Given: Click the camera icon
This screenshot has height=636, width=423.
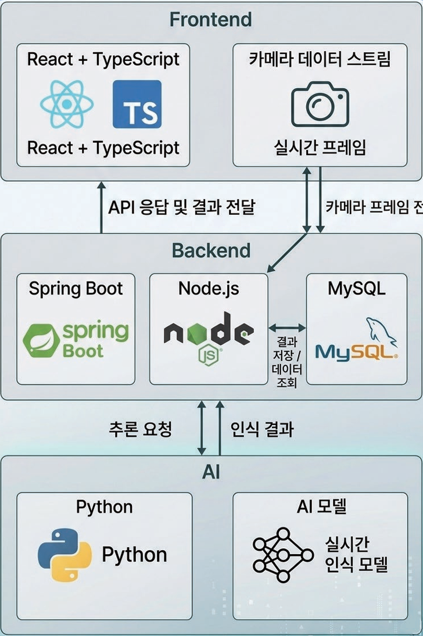Looking at the screenshot, I should (320, 104).
